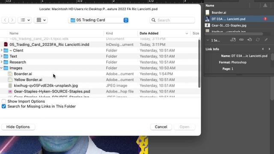Click the DT 03A psd link thumbnail
The image size is (274, 154).
[207, 19]
